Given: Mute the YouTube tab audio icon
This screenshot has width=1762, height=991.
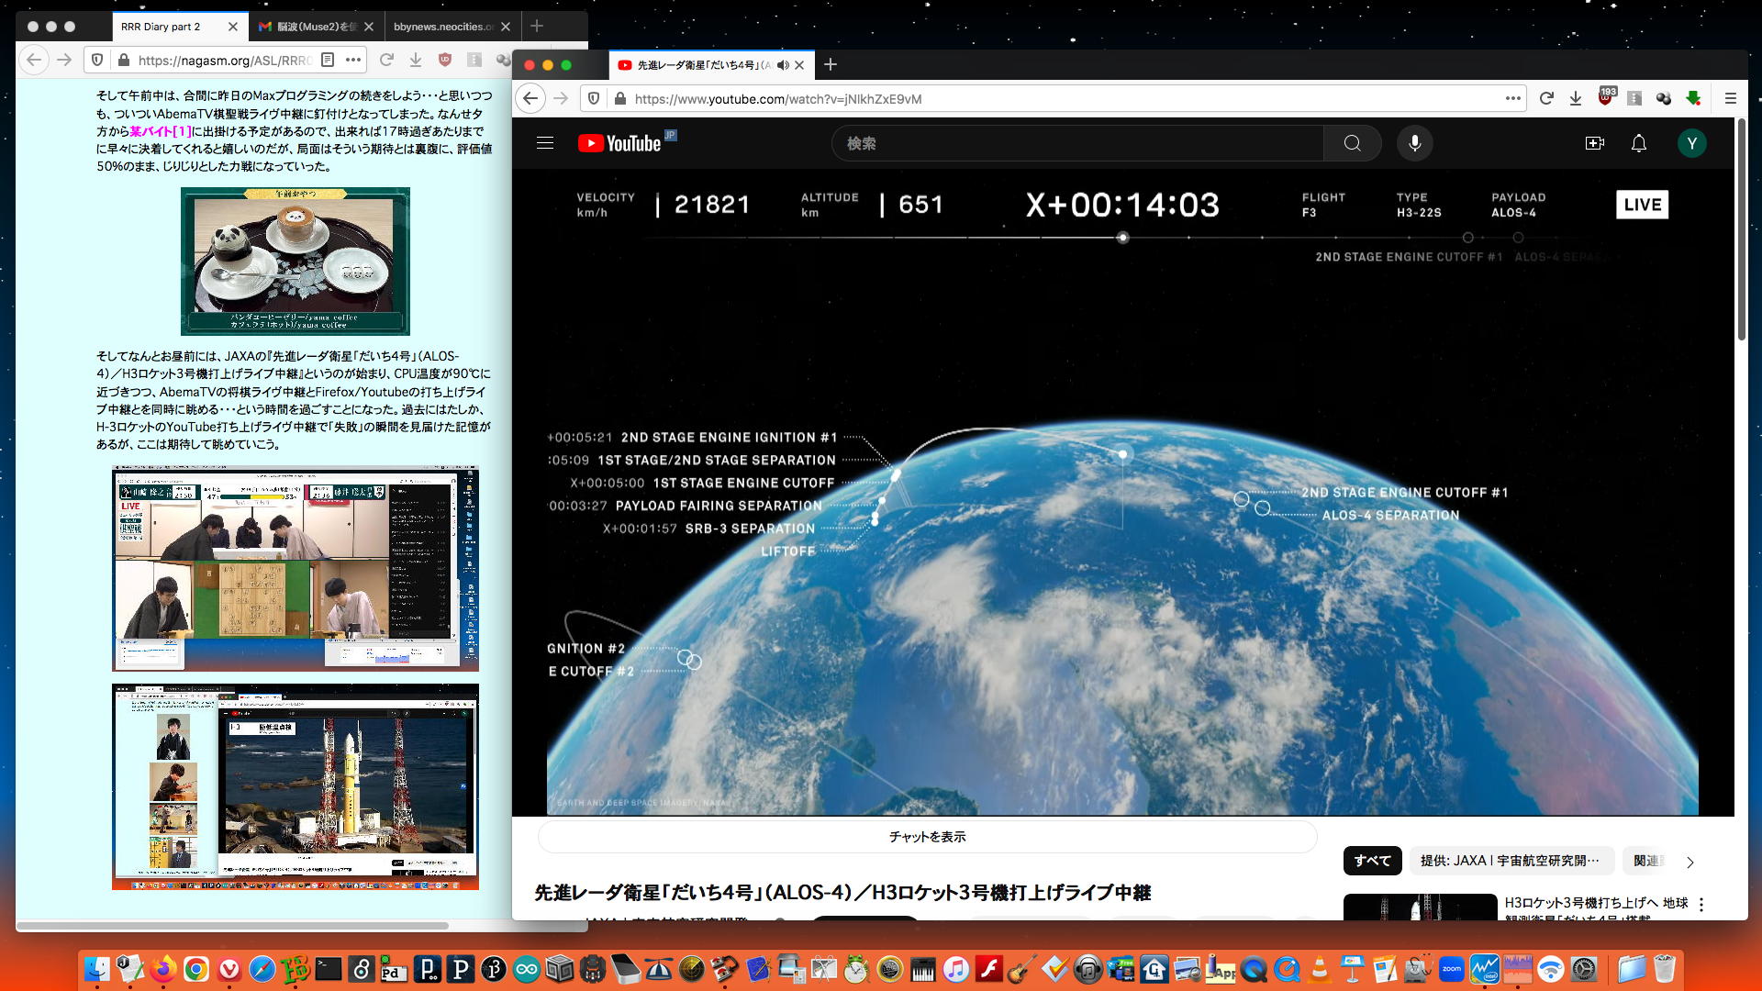Looking at the screenshot, I should pos(782,65).
